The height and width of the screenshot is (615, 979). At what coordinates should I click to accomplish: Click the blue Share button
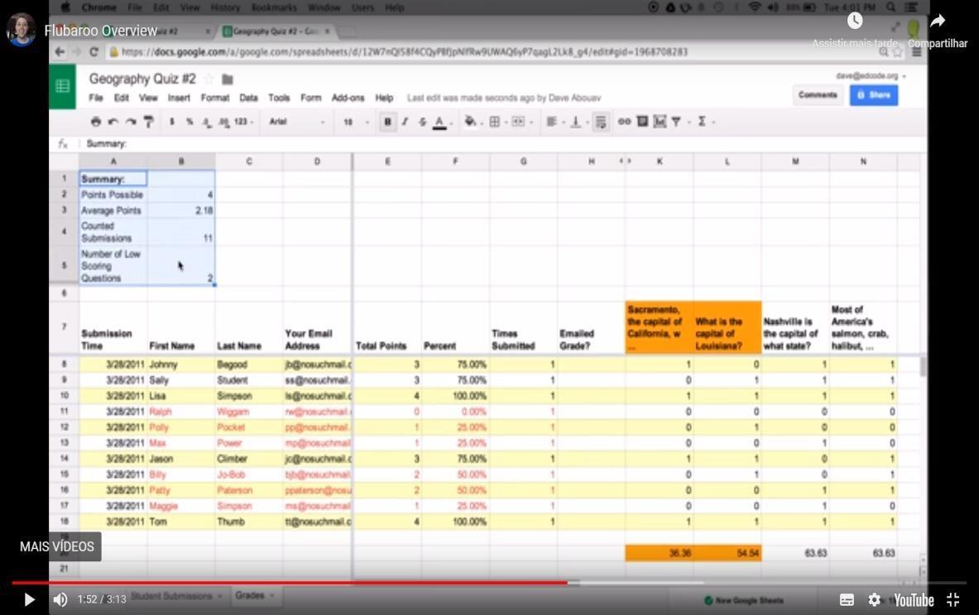[x=873, y=95]
